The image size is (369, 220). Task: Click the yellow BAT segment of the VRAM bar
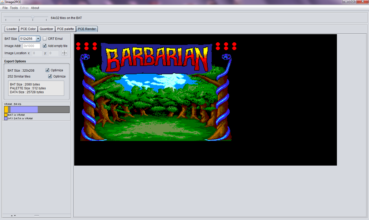click(x=6, y=110)
